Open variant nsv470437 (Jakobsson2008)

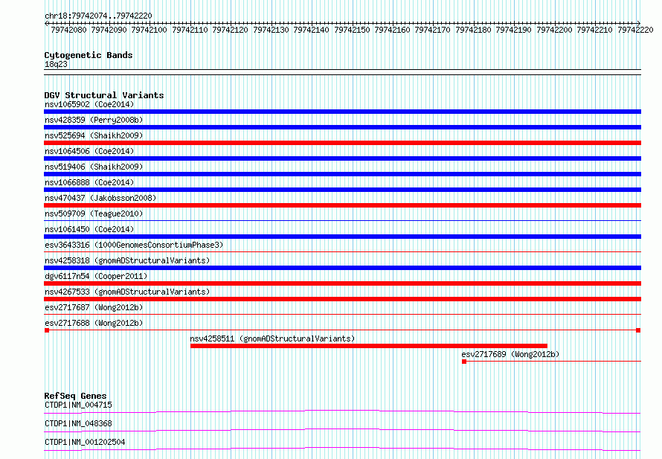pos(100,198)
